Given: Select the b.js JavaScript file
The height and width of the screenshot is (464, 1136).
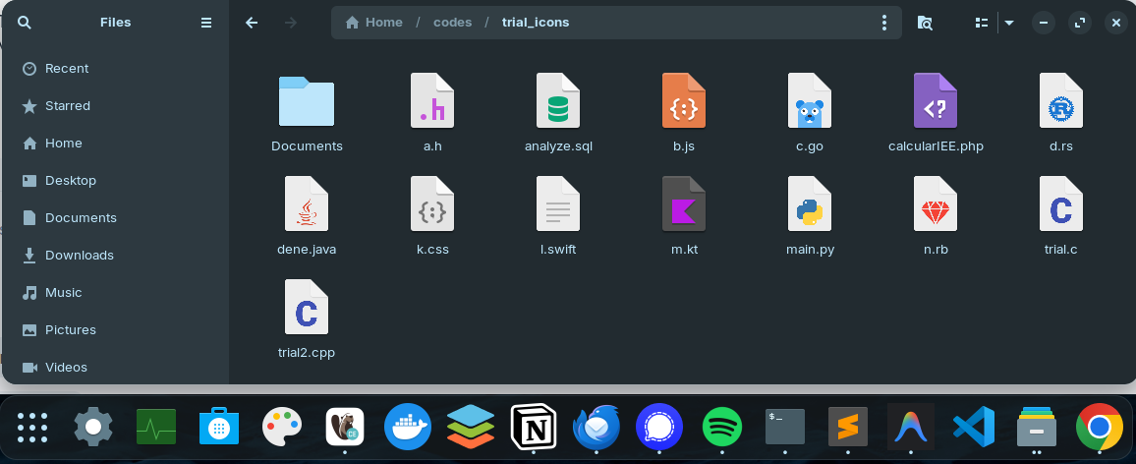Looking at the screenshot, I should (x=684, y=101).
